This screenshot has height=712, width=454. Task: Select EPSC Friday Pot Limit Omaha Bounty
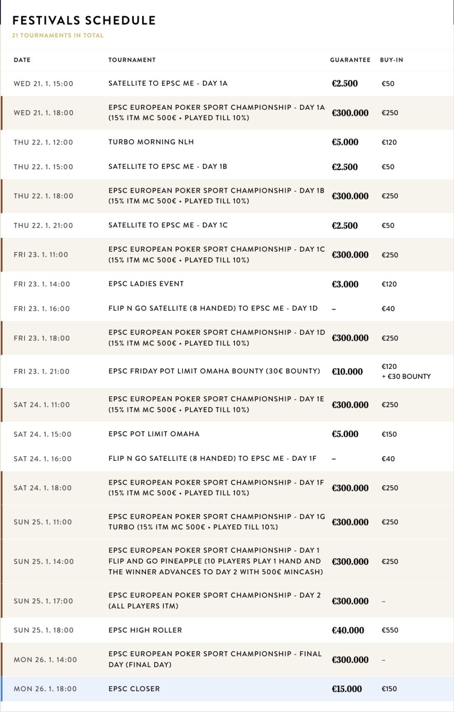click(214, 371)
